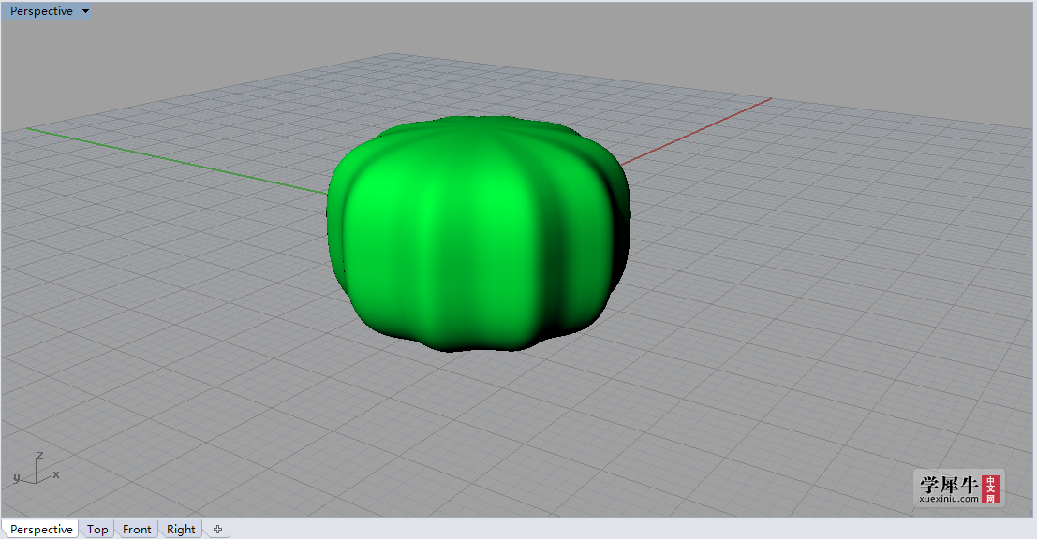Screen dimensions: 1037x539
Task: Open the Perspective viewport title menu arrow
Action: click(x=85, y=11)
